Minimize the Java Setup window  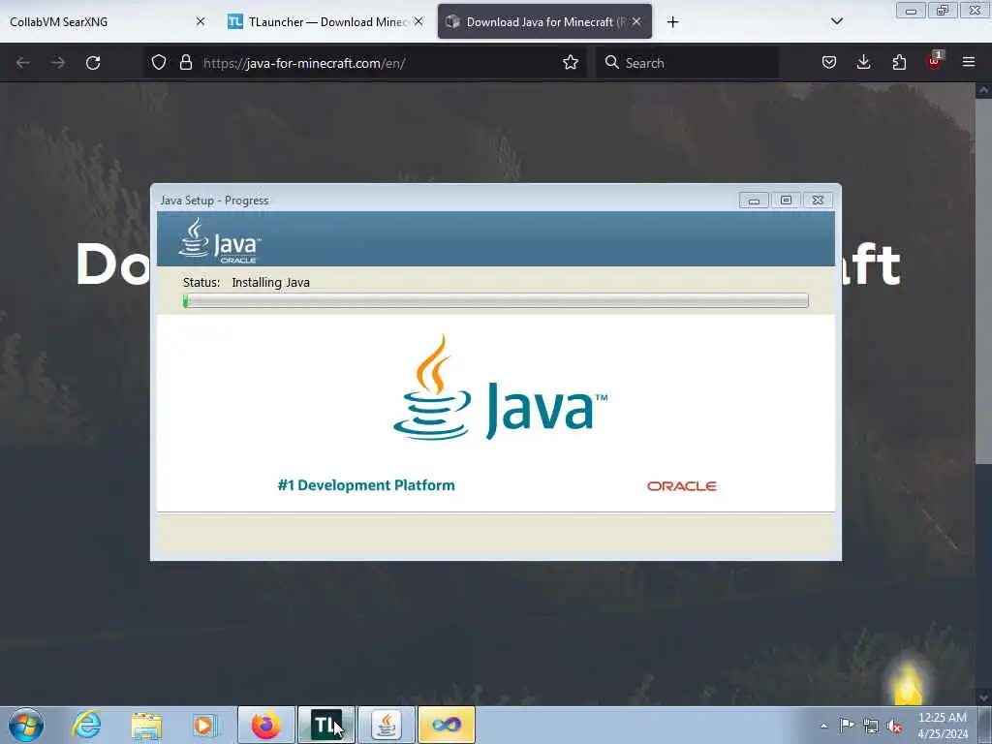754,201
